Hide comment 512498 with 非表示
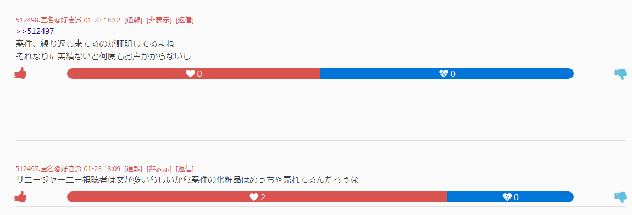The height and width of the screenshot is (215, 632). (x=159, y=20)
